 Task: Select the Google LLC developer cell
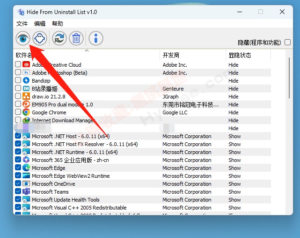175,112
